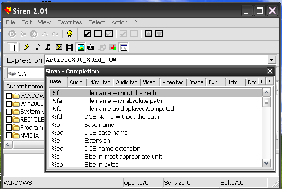Click the camera Exif icon

pyautogui.click(x=91, y=47)
